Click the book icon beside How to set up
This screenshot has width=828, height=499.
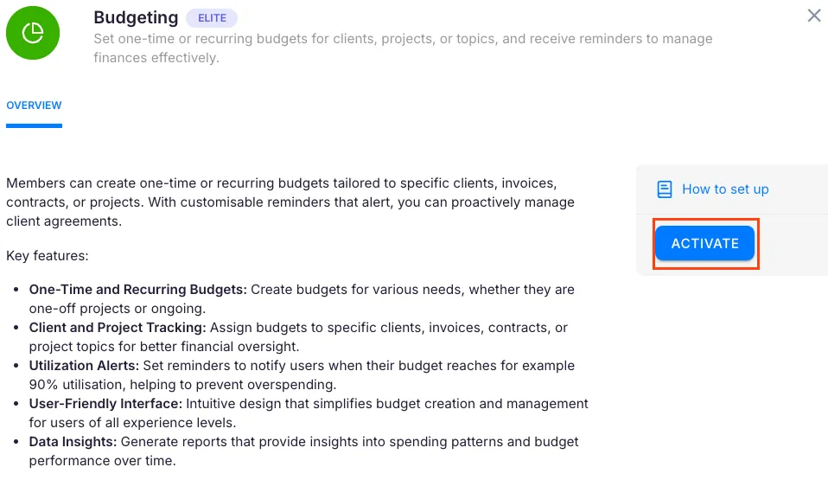(664, 189)
